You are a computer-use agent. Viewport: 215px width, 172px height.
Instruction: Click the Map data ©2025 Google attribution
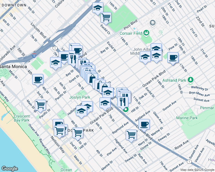click(x=197, y=170)
